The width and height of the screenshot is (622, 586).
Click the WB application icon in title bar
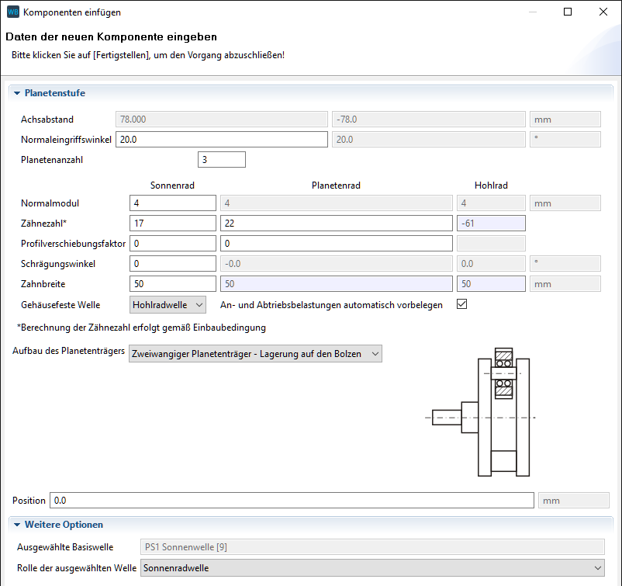click(12, 12)
